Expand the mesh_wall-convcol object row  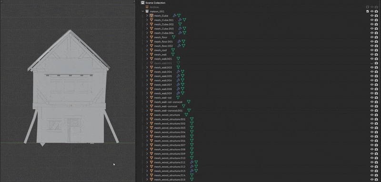[x=147, y=106]
